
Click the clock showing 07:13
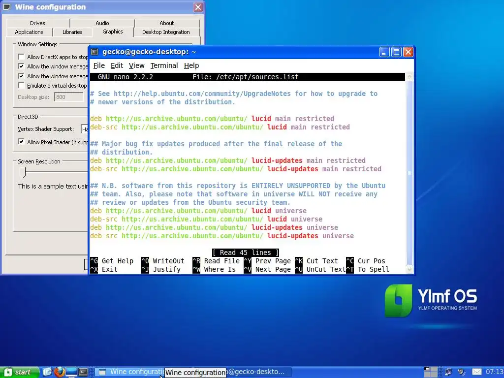pos(494,372)
